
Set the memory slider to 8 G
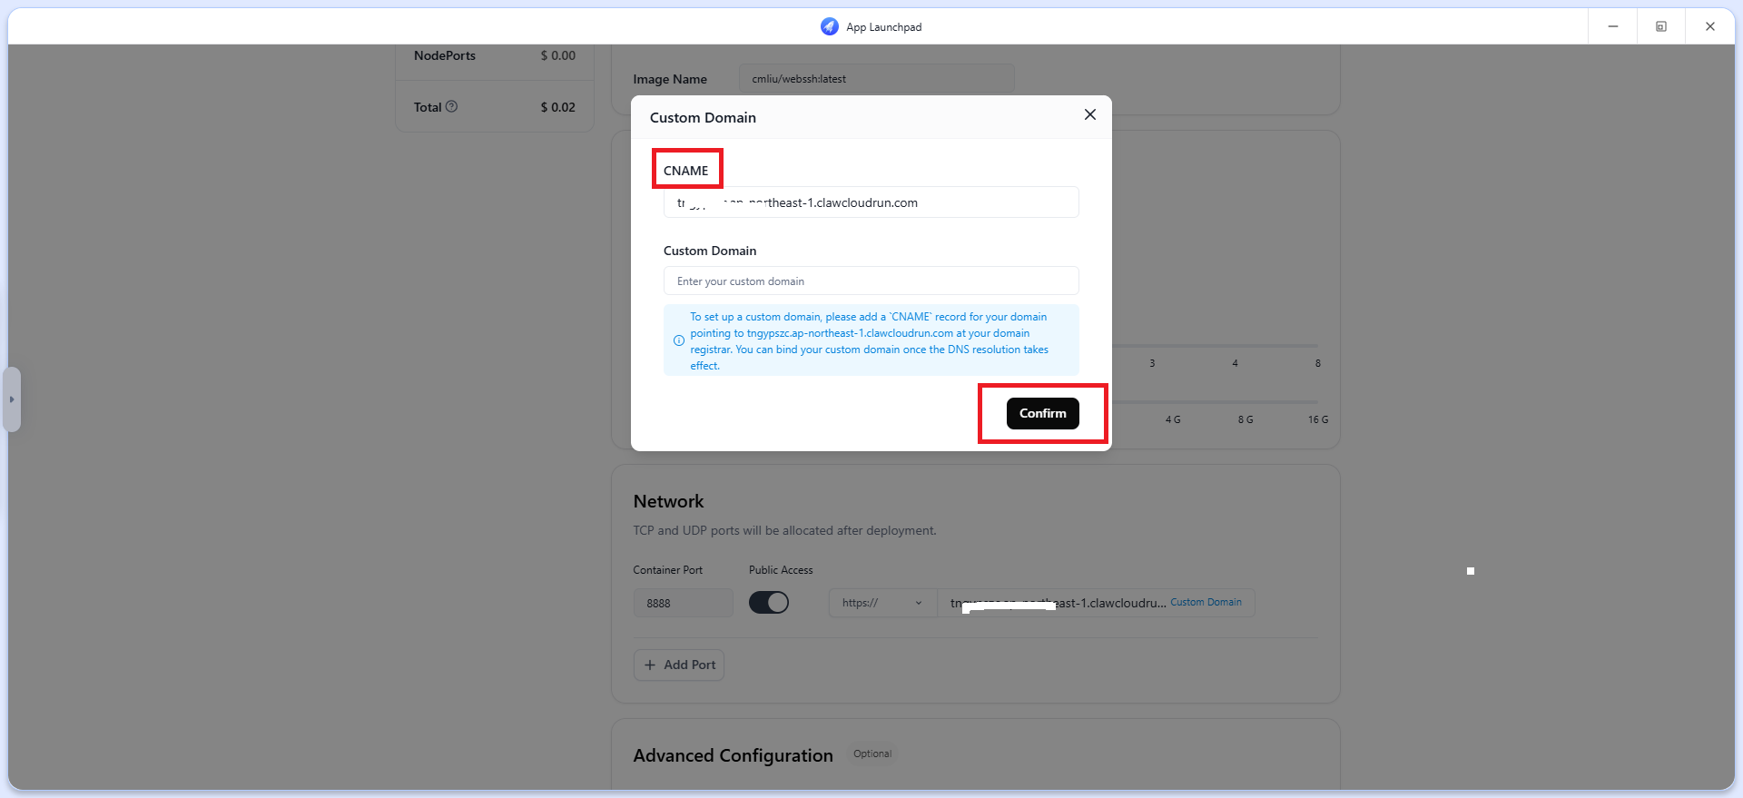click(1246, 402)
